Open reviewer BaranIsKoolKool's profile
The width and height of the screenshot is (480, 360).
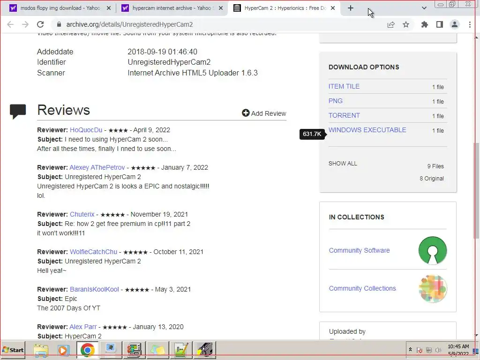coord(94,289)
